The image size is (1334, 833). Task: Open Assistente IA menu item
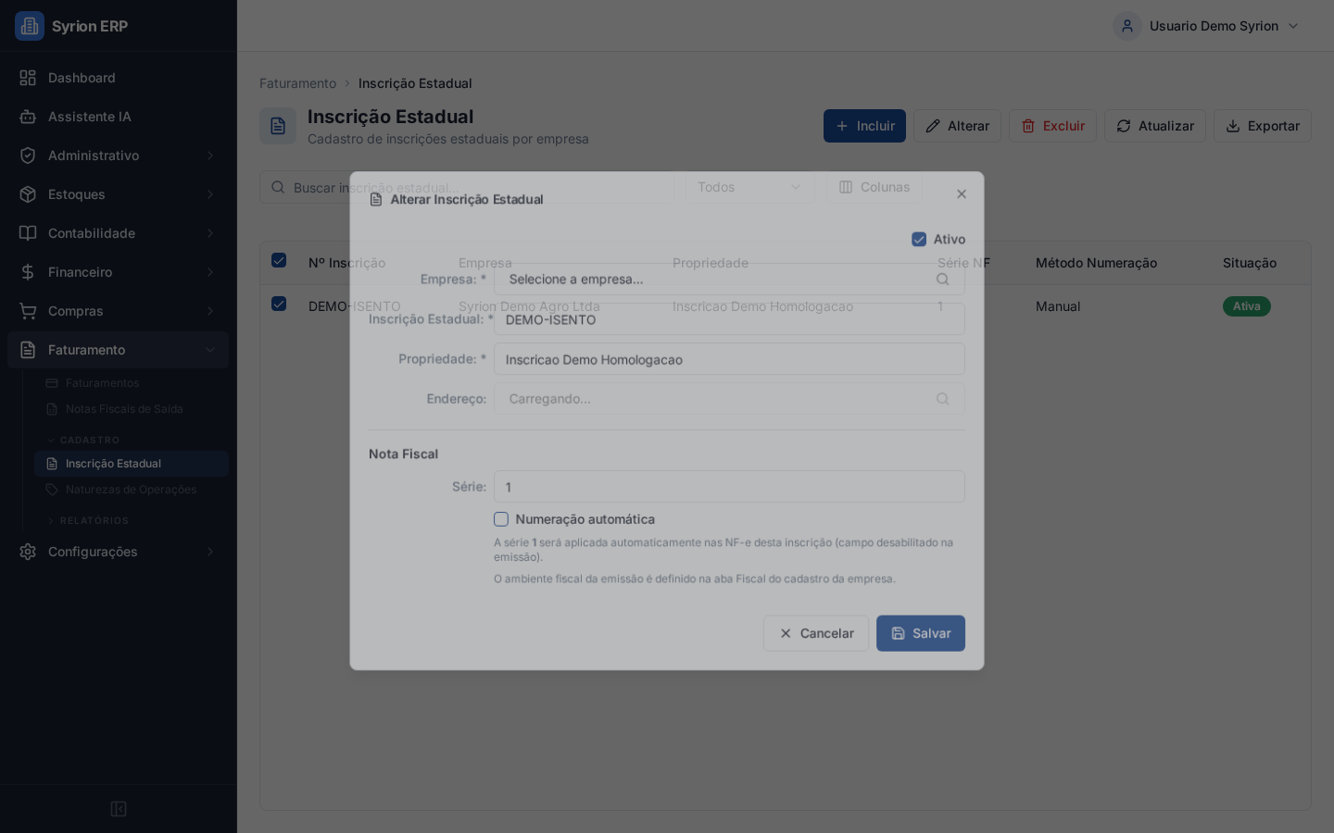pyautogui.click(x=119, y=117)
